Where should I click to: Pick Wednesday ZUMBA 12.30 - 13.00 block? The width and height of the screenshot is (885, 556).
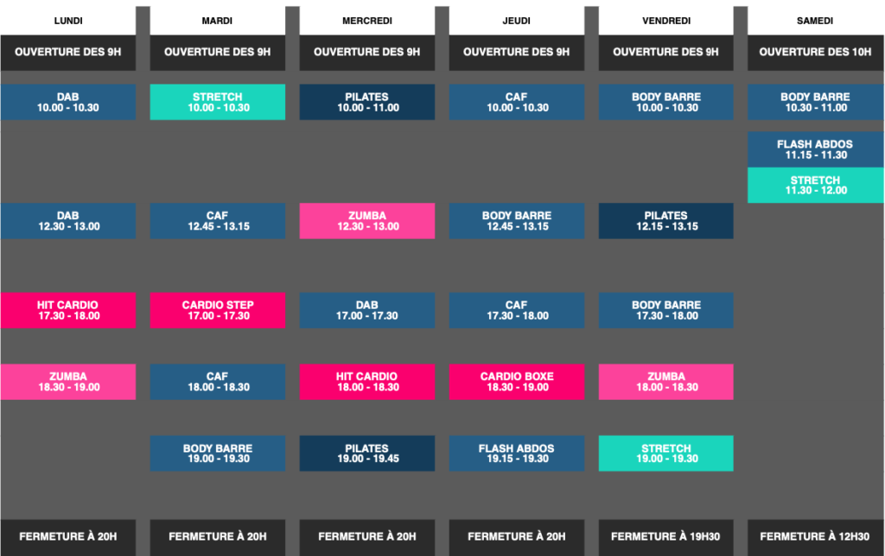tap(366, 221)
